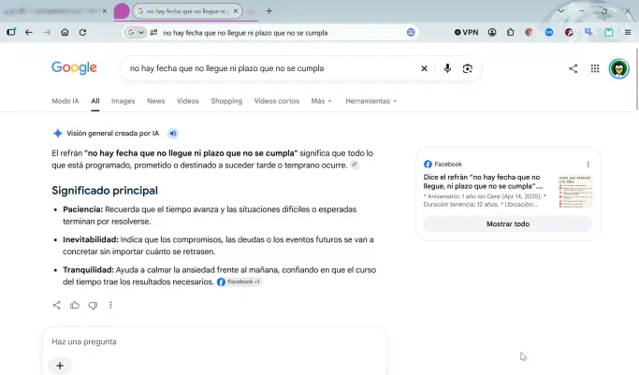Open the extensions puzzle icon

pyautogui.click(x=510, y=32)
